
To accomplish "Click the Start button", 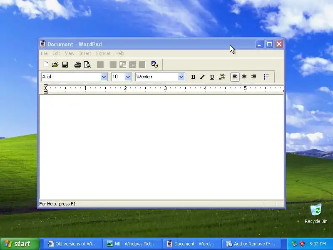I will [20, 244].
